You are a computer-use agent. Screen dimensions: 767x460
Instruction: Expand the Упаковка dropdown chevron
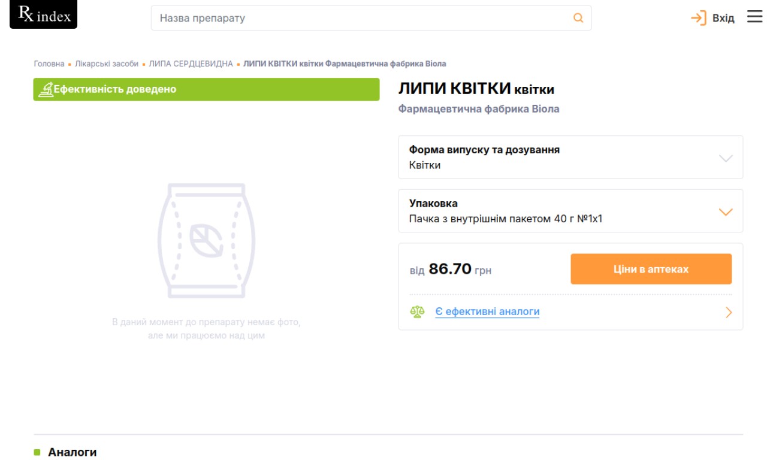(726, 212)
